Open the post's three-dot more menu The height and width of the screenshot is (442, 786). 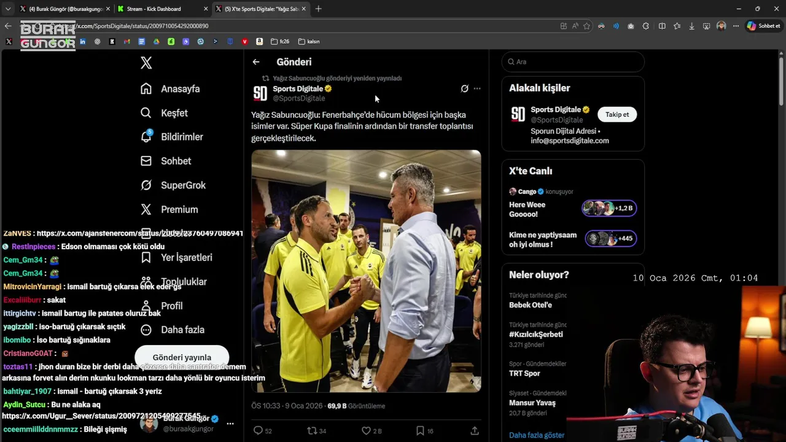click(x=477, y=88)
